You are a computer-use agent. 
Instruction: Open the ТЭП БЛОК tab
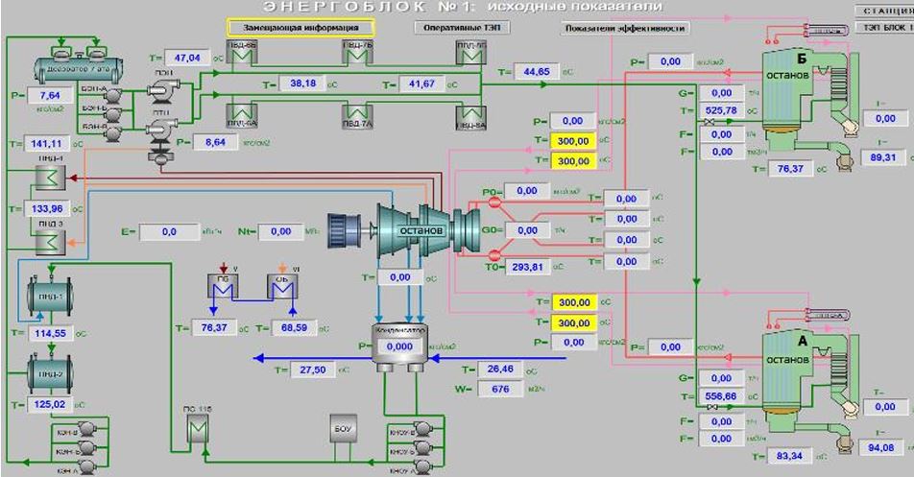[x=885, y=28]
